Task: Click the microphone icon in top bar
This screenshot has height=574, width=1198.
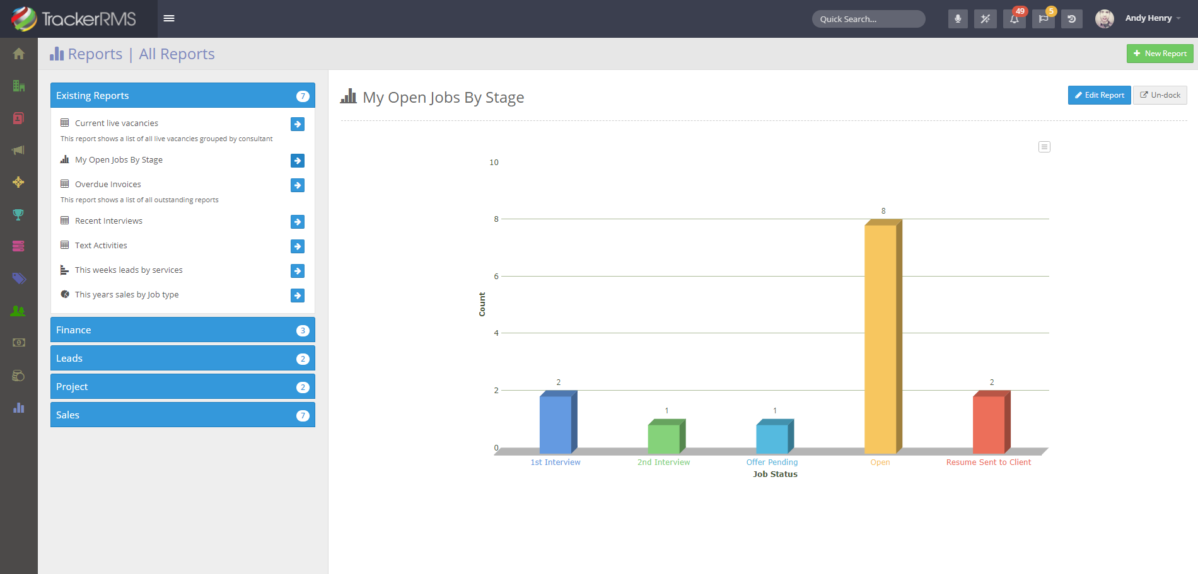Action: [x=958, y=19]
